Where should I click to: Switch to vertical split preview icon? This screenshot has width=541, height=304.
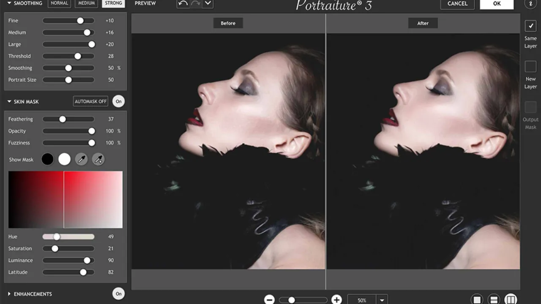(511, 299)
